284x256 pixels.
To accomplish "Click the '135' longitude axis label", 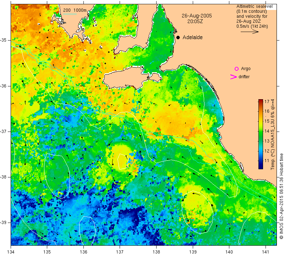I will (47, 252).
